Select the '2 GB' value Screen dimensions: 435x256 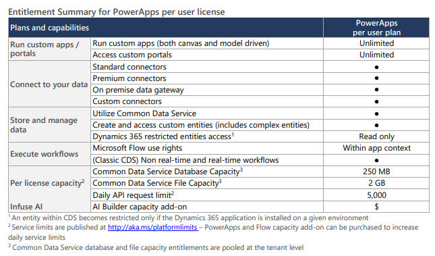pos(376,183)
